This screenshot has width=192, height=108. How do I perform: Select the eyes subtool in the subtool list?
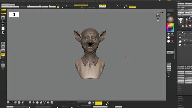pyautogui.click(x=180, y=34)
